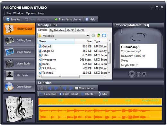Click the Help toolbar button
This screenshot has height=125, width=167.
91,19
